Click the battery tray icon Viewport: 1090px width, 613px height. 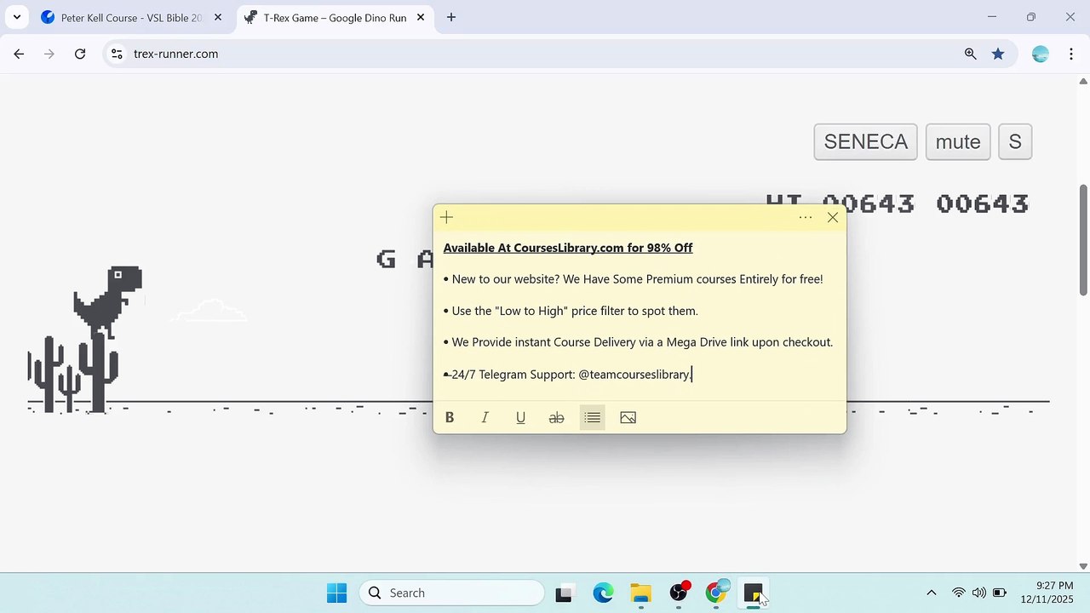(1000, 593)
